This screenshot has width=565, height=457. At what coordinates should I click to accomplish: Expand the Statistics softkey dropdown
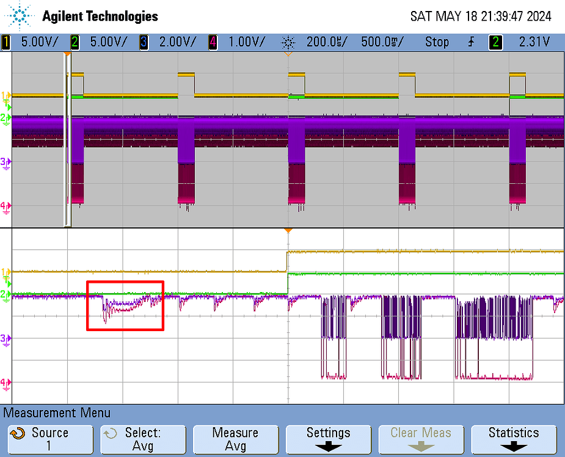tap(514, 439)
